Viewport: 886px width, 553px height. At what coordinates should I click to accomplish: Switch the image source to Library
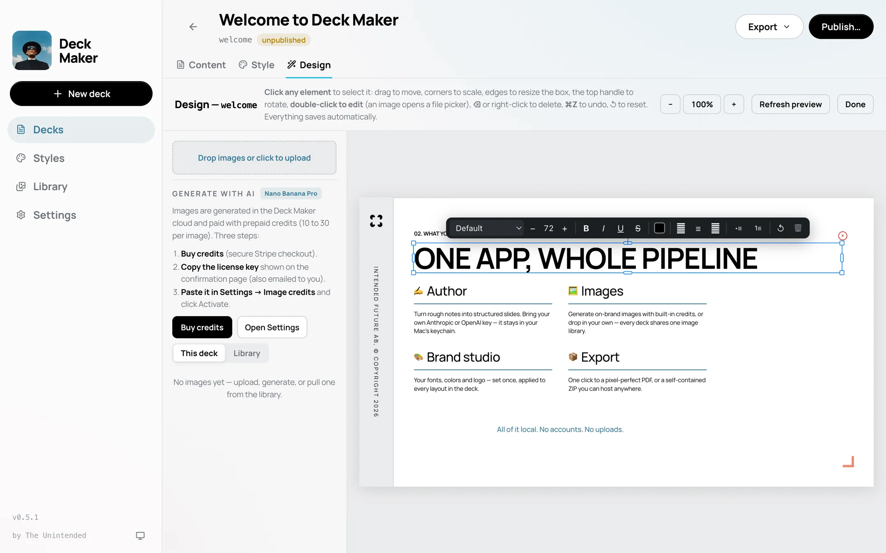pyautogui.click(x=247, y=353)
